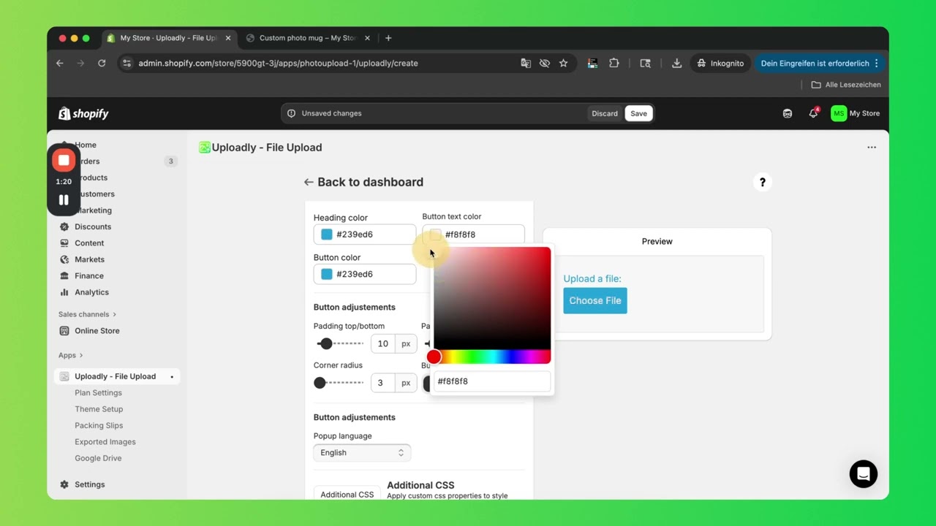Screen dimensions: 936x526
Task: Click inside the color saturation area
Action: 492,298
